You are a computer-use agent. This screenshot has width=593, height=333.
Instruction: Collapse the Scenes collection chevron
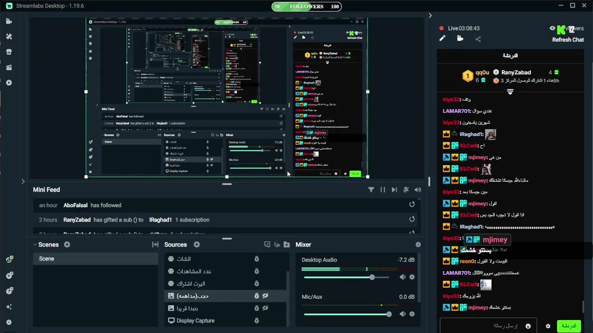35,245
